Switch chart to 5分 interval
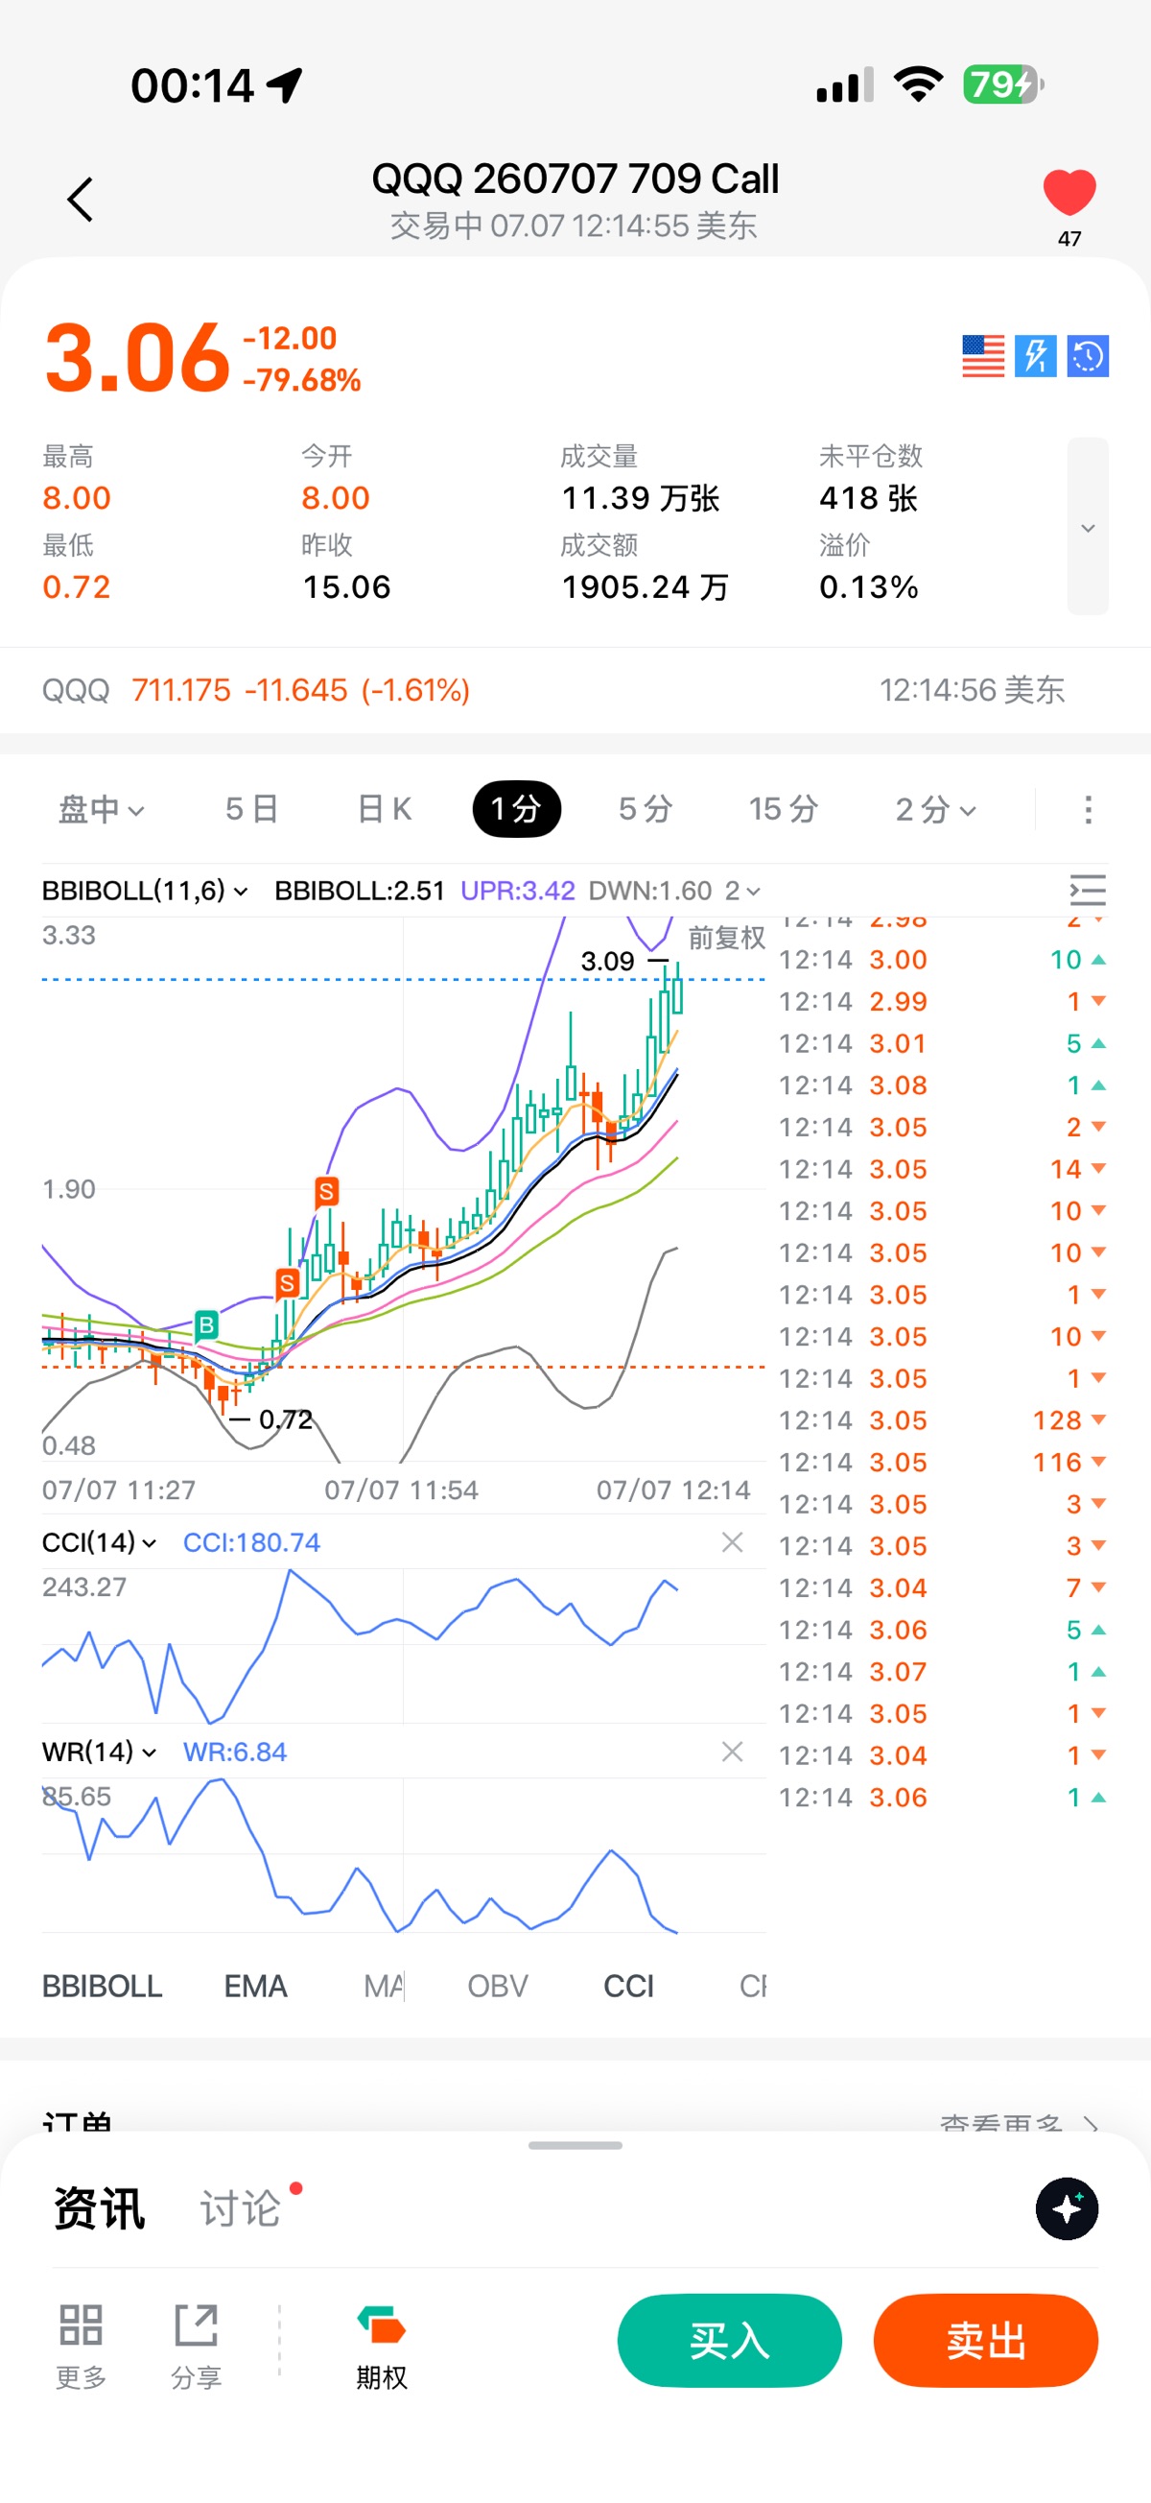The width and height of the screenshot is (1151, 2503). [x=646, y=808]
